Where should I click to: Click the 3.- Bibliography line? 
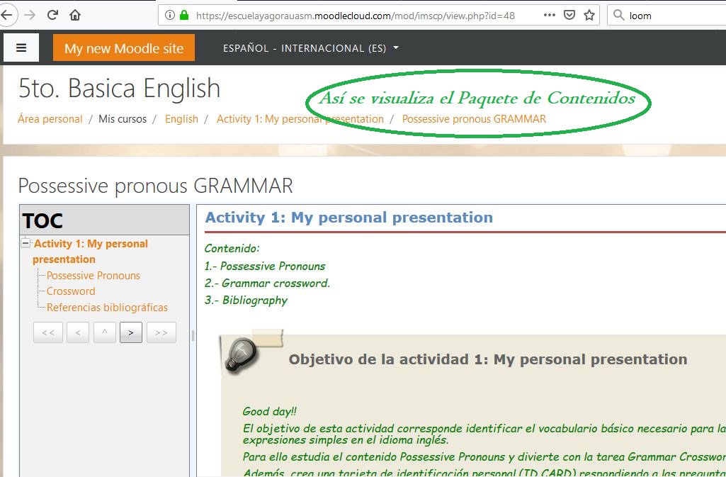[x=246, y=301]
